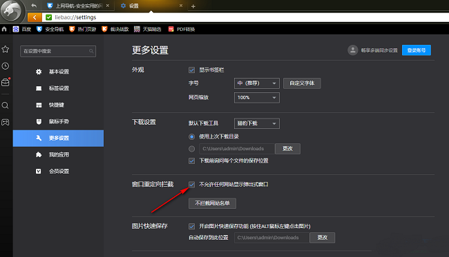This screenshot has height=257, width=449.
Task: Open the toolbox icon with red dot
Action: coord(6,82)
